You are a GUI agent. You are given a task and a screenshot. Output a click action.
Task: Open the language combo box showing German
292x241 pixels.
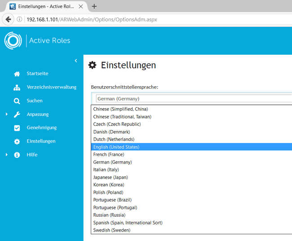193,99
